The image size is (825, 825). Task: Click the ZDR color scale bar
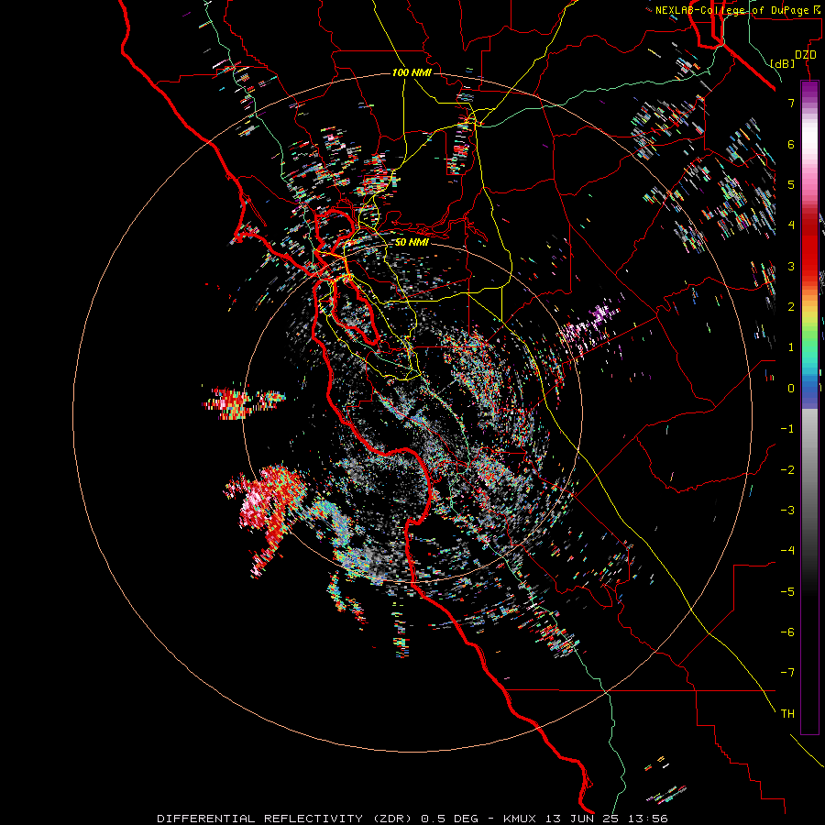pos(809,407)
